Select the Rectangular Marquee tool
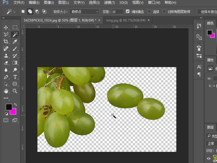 click(15, 27)
